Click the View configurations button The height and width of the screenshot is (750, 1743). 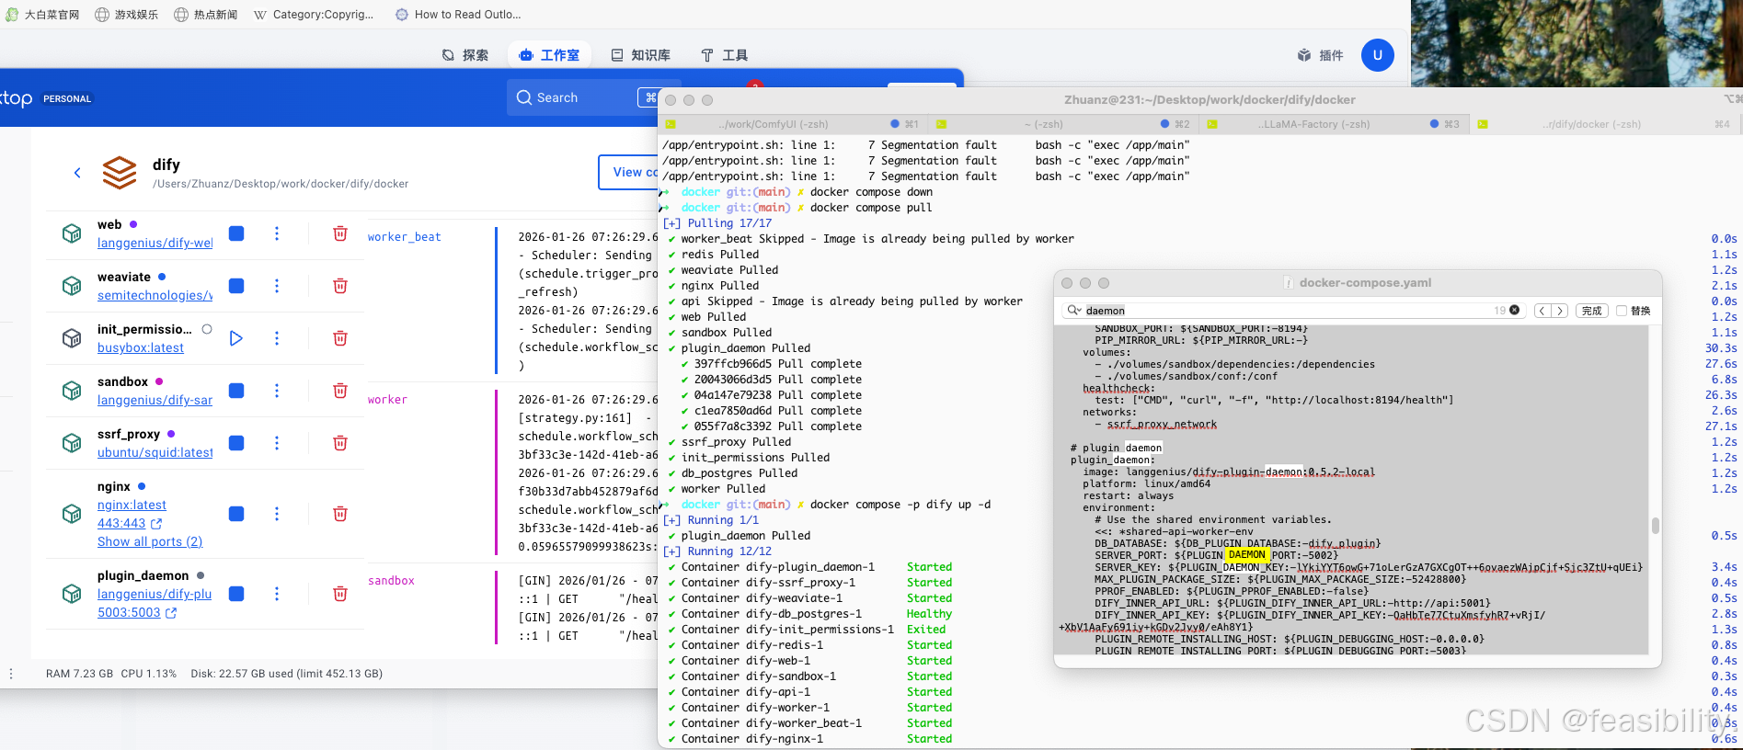629,172
